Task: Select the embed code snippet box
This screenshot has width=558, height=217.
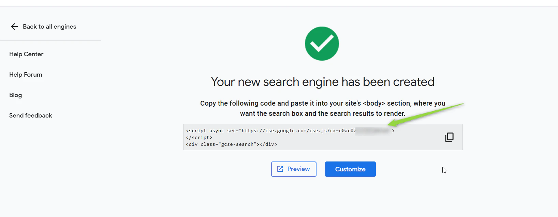Action: click(323, 137)
